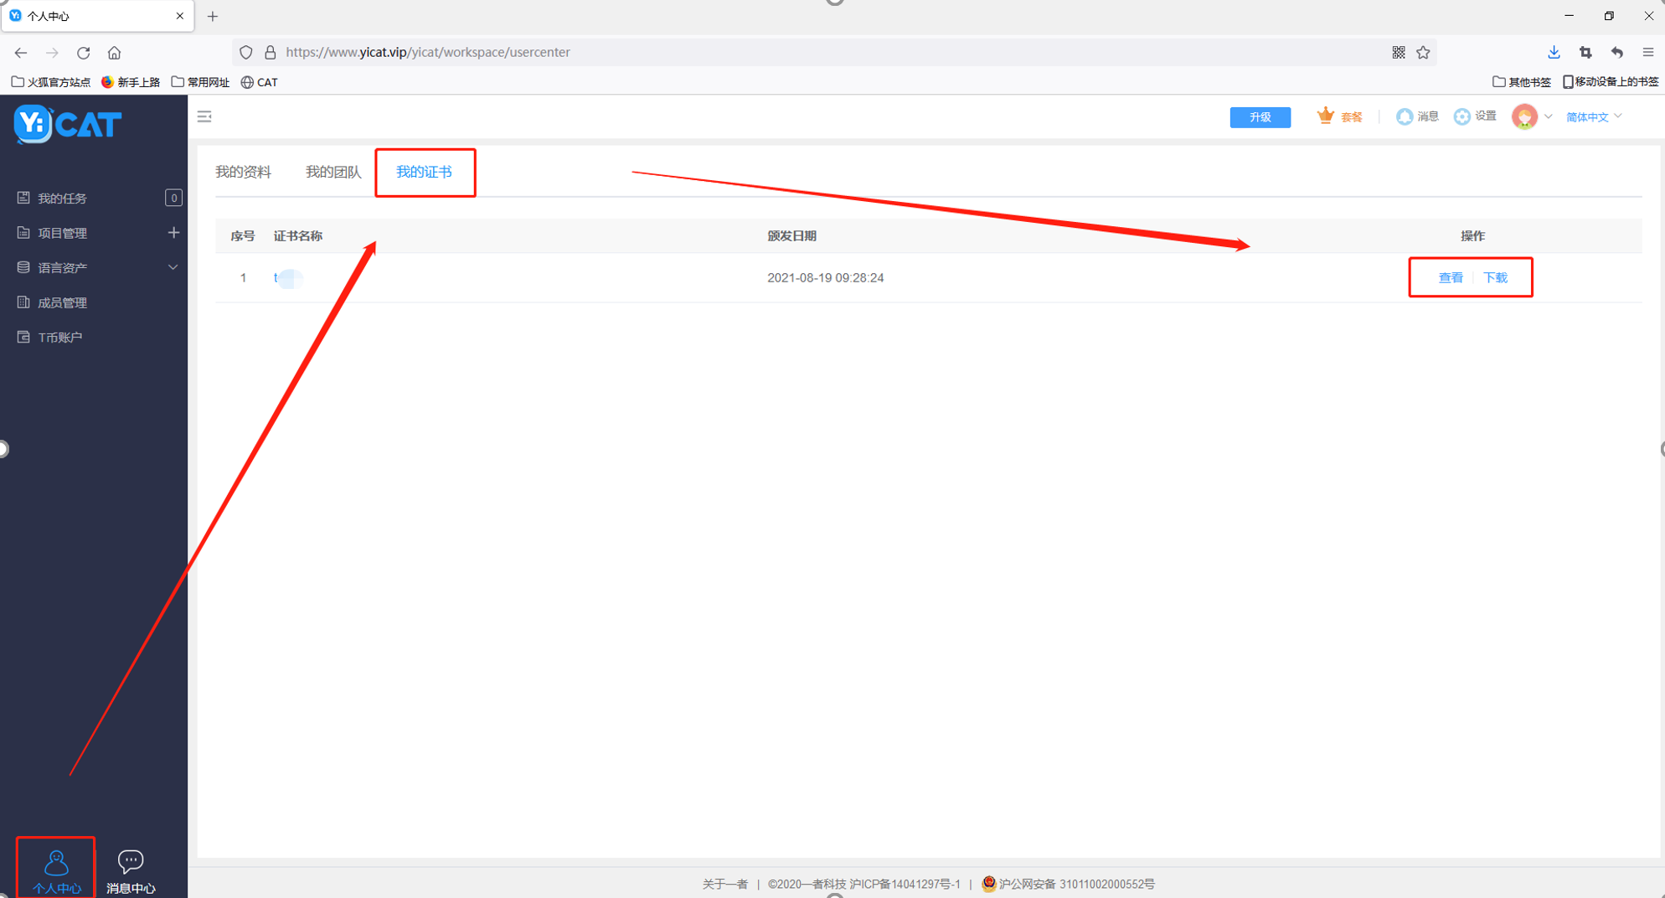1665x898 pixels.
Task: Click the My Tasks count badge
Action: click(x=173, y=198)
